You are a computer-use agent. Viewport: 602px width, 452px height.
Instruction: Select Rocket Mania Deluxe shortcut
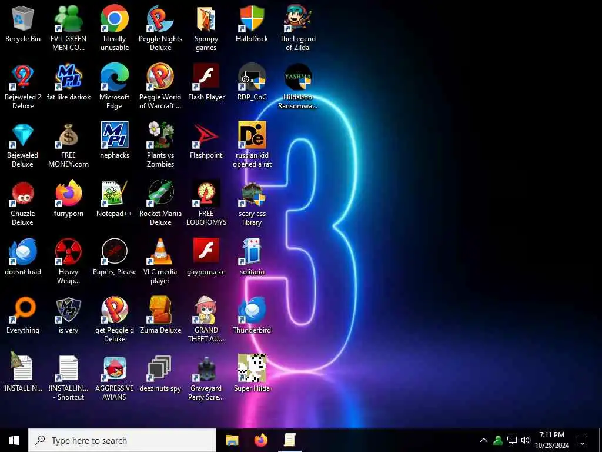(x=160, y=193)
